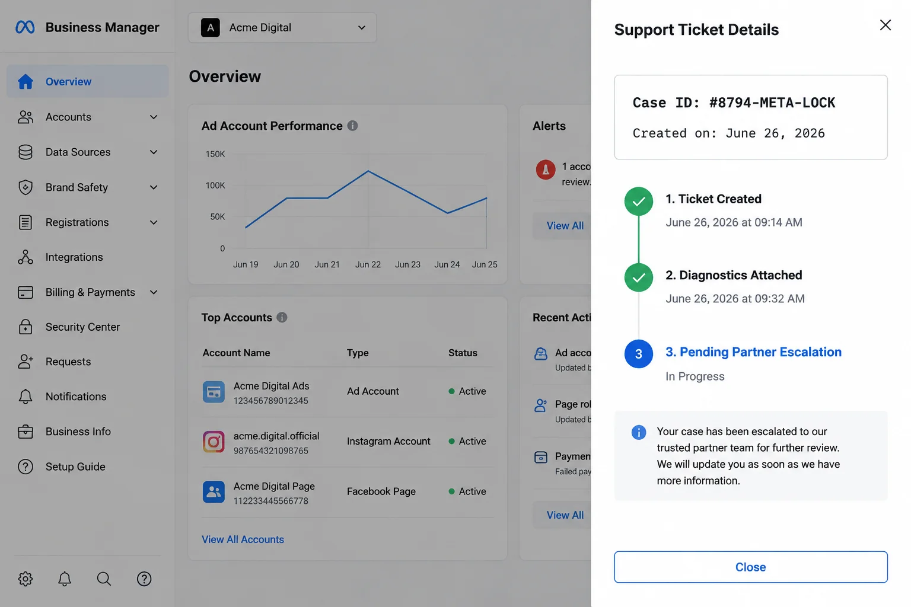Click Active status of Facebook Page row
The height and width of the screenshot is (607, 911).
467,491
